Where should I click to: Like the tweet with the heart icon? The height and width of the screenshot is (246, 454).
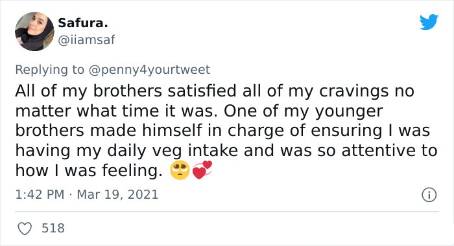(x=25, y=229)
